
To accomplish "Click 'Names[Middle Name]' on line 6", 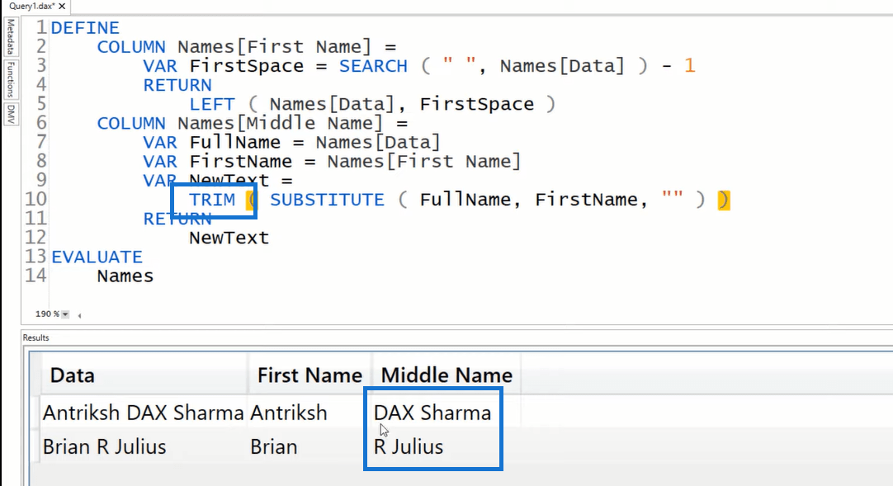I will tap(280, 124).
